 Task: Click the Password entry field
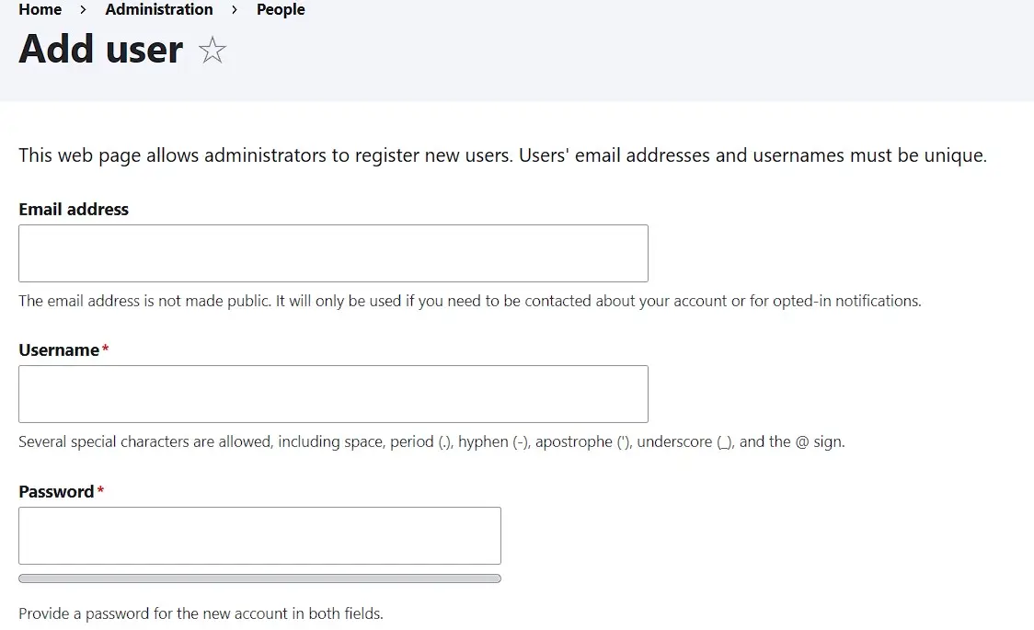(x=258, y=534)
